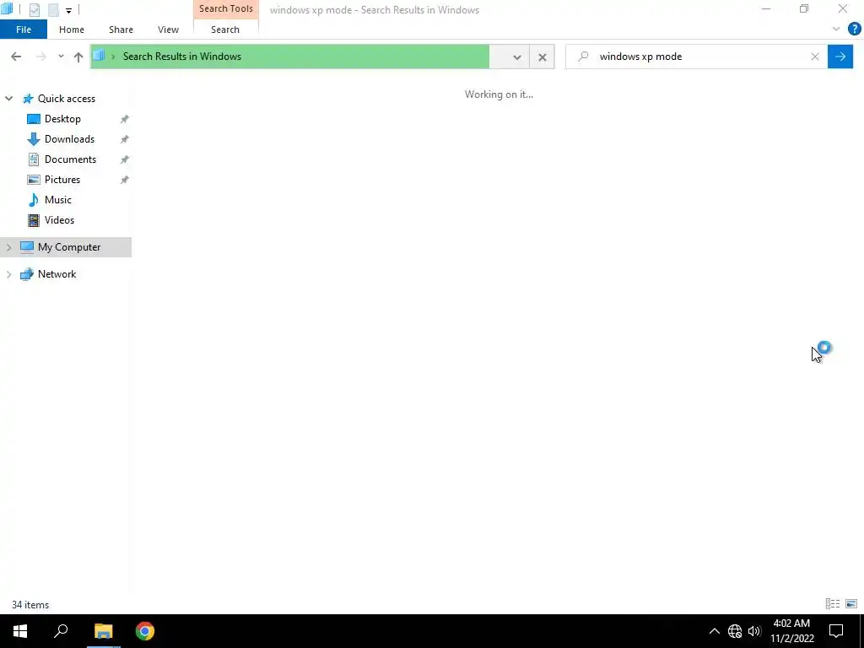The height and width of the screenshot is (648, 864).
Task: Customize Quick Access Toolbar dropdown
Action: tap(68, 10)
